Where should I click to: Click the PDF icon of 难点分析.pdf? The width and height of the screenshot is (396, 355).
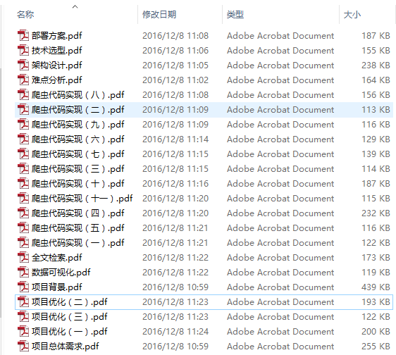pyautogui.click(x=23, y=80)
